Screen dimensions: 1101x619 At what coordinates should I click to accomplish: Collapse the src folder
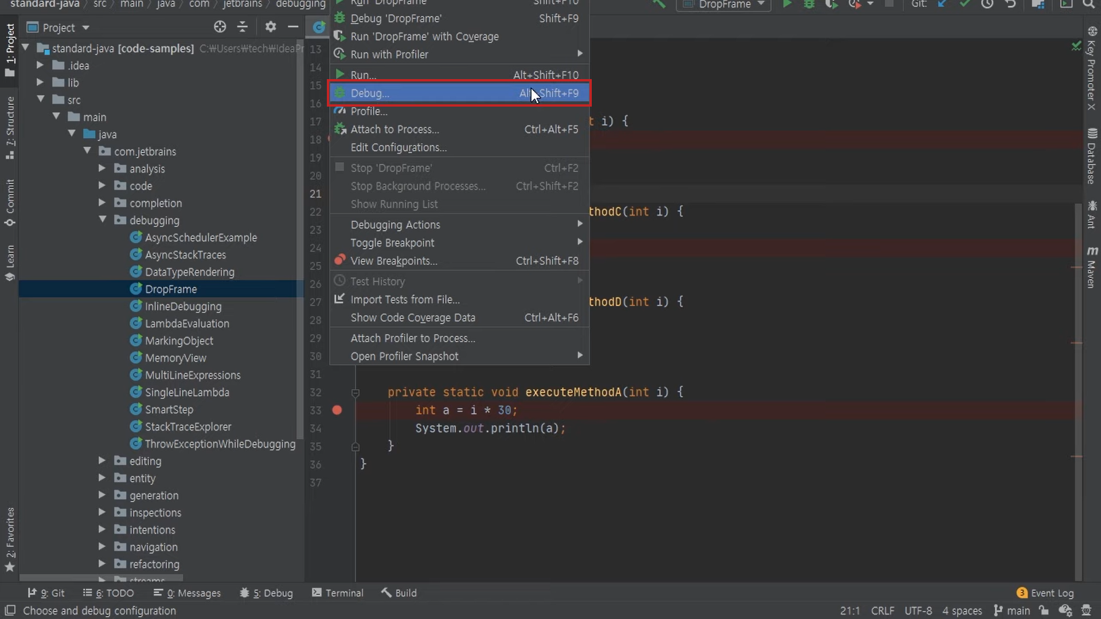(40, 99)
